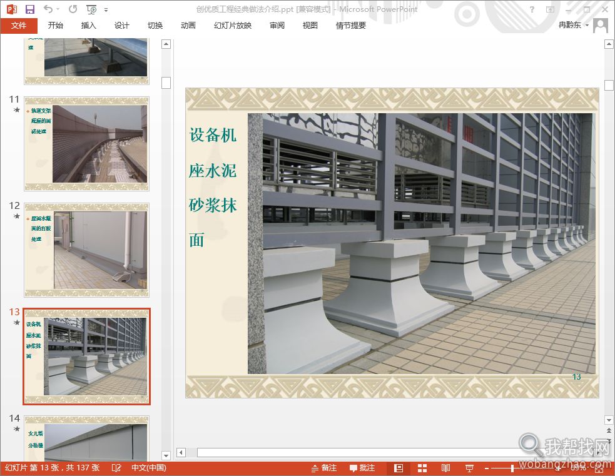Zoom out with the minus button
The width and height of the screenshot is (615, 476).
click(x=487, y=468)
